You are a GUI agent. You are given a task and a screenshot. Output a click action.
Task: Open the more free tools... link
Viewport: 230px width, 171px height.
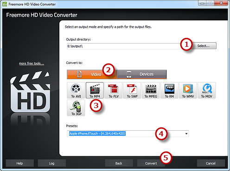32,63
